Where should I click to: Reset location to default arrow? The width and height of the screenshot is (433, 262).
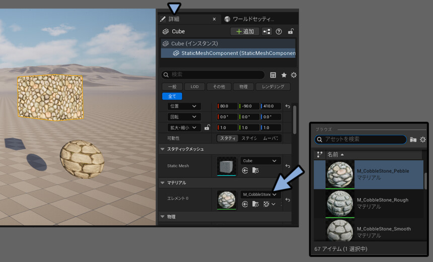(x=287, y=106)
